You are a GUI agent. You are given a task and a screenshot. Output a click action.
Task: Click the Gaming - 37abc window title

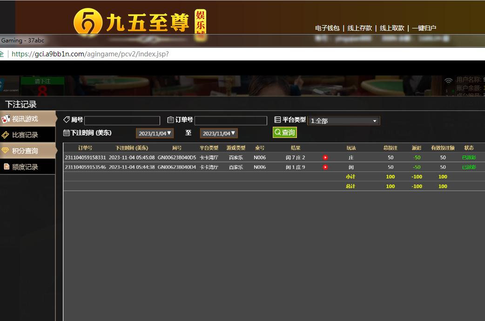coord(23,41)
